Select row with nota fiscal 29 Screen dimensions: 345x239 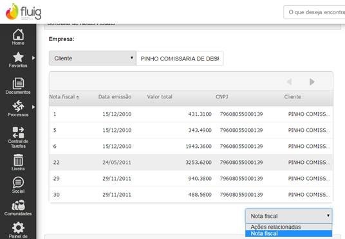[x=191, y=179]
